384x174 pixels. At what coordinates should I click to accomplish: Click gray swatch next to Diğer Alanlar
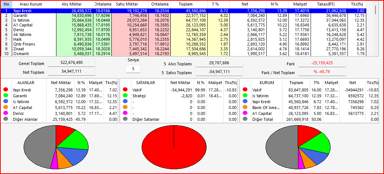[6, 119]
